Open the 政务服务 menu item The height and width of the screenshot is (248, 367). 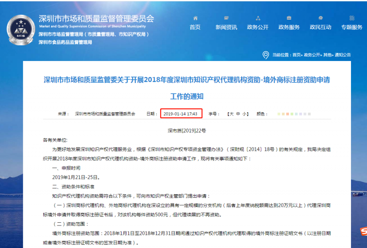289,27
